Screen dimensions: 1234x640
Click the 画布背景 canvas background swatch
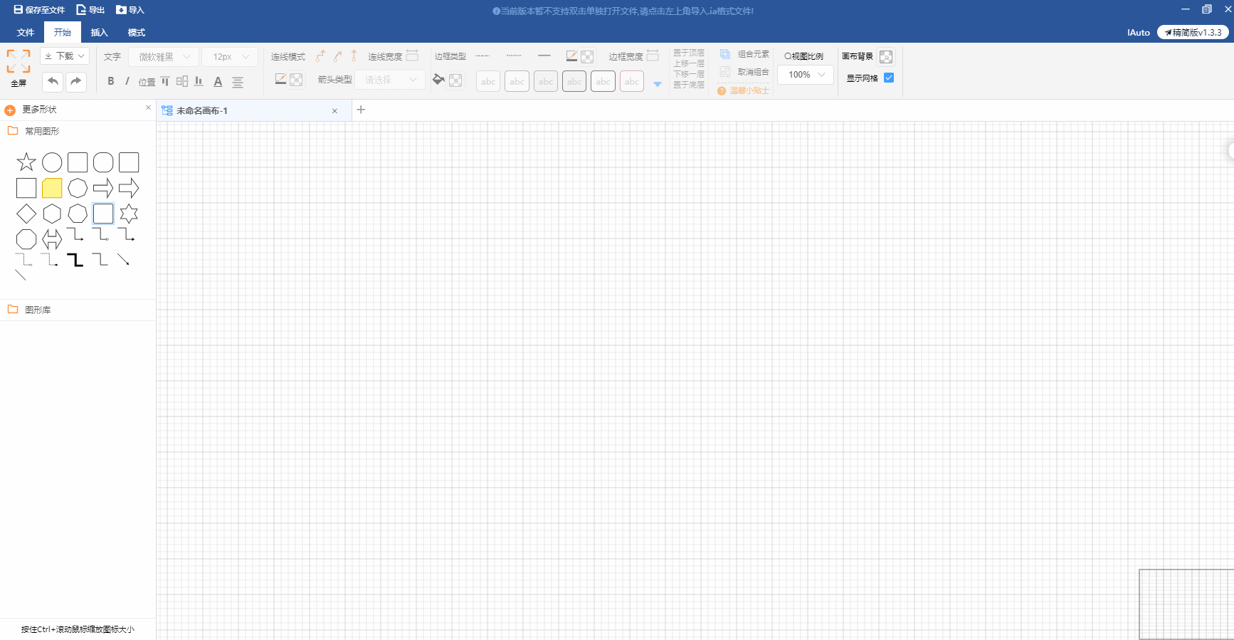point(886,57)
